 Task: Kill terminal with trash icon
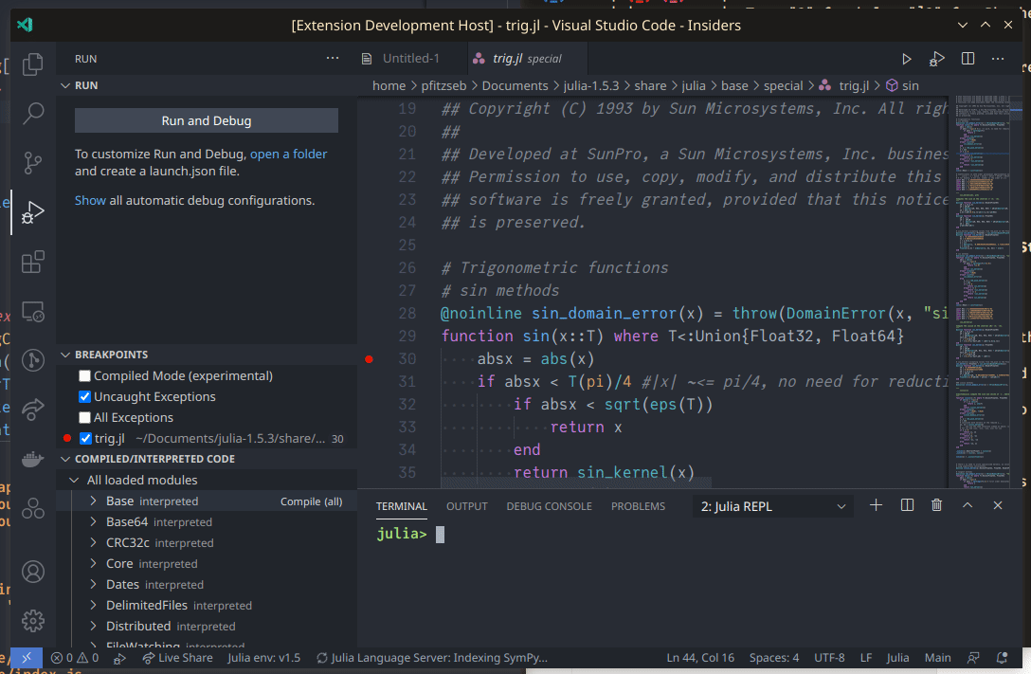(937, 505)
